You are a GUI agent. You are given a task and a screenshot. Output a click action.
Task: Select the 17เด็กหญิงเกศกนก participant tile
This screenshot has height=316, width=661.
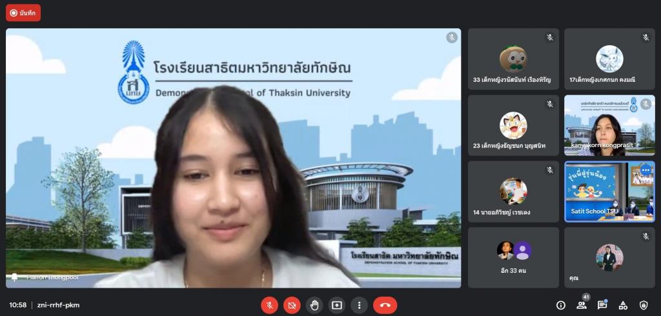(x=609, y=59)
